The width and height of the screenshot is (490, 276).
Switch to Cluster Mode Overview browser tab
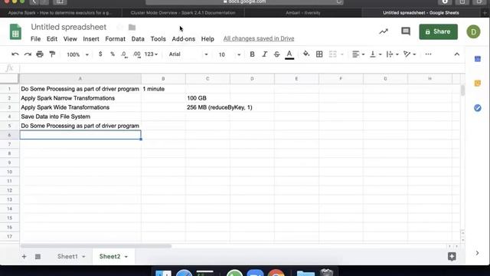pos(183,13)
